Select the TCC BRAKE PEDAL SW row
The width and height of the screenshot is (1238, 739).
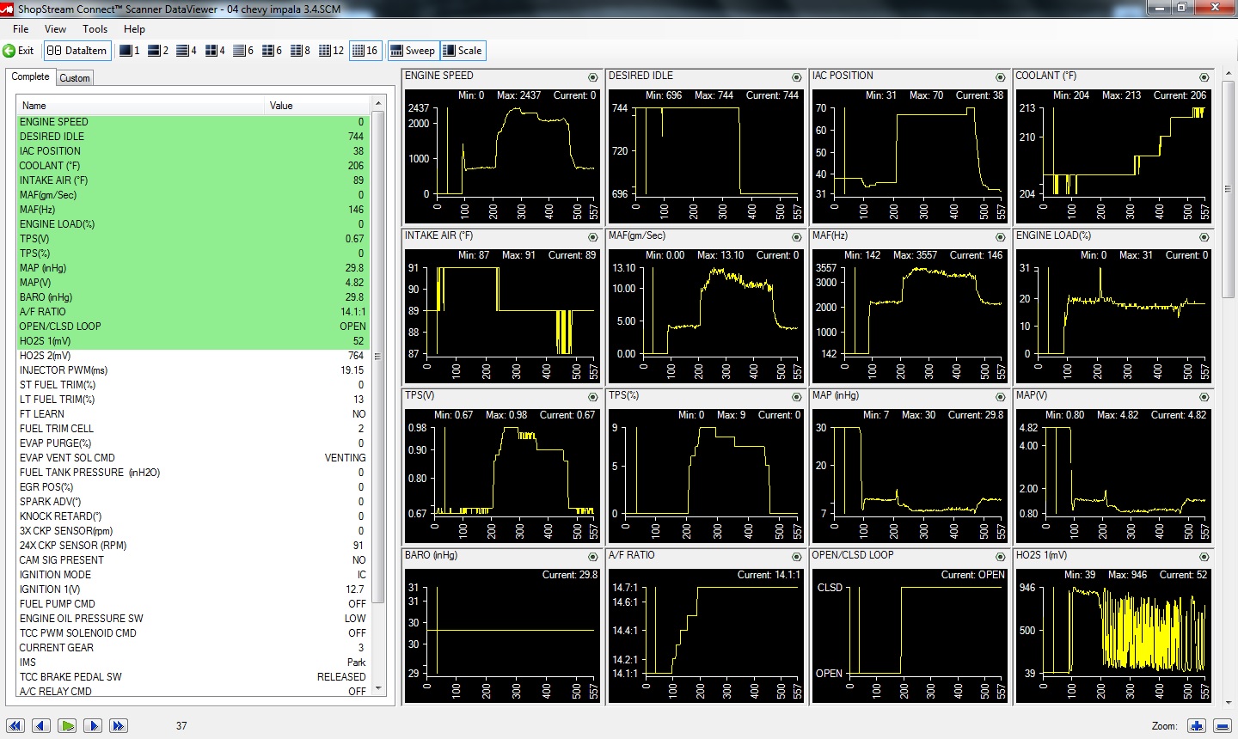193,677
